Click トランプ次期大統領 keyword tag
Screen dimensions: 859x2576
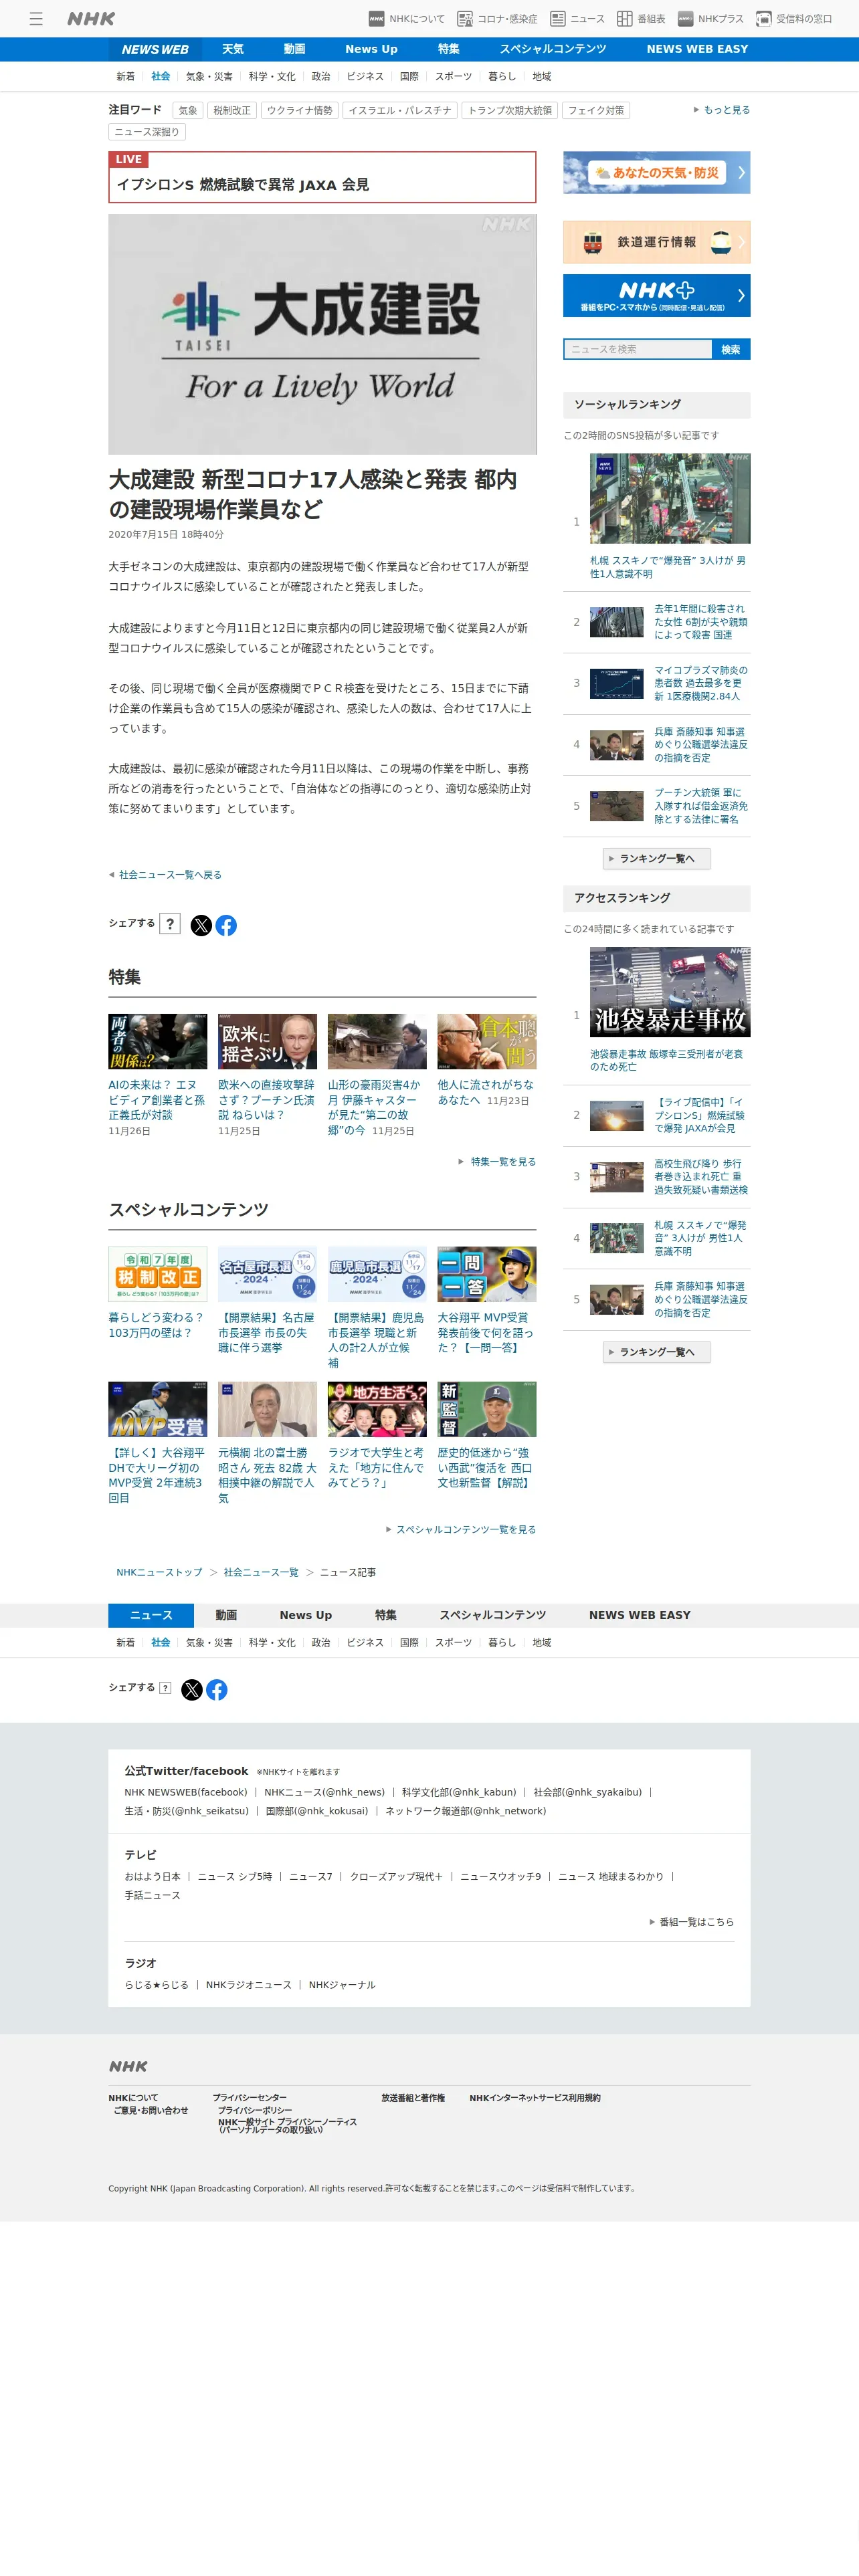[x=510, y=111]
